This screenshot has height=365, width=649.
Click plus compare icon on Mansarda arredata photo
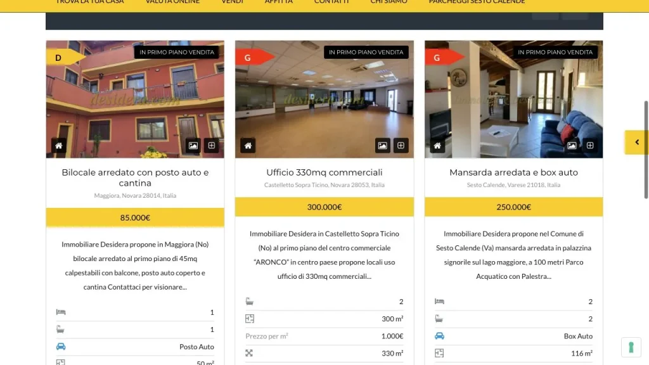590,145
